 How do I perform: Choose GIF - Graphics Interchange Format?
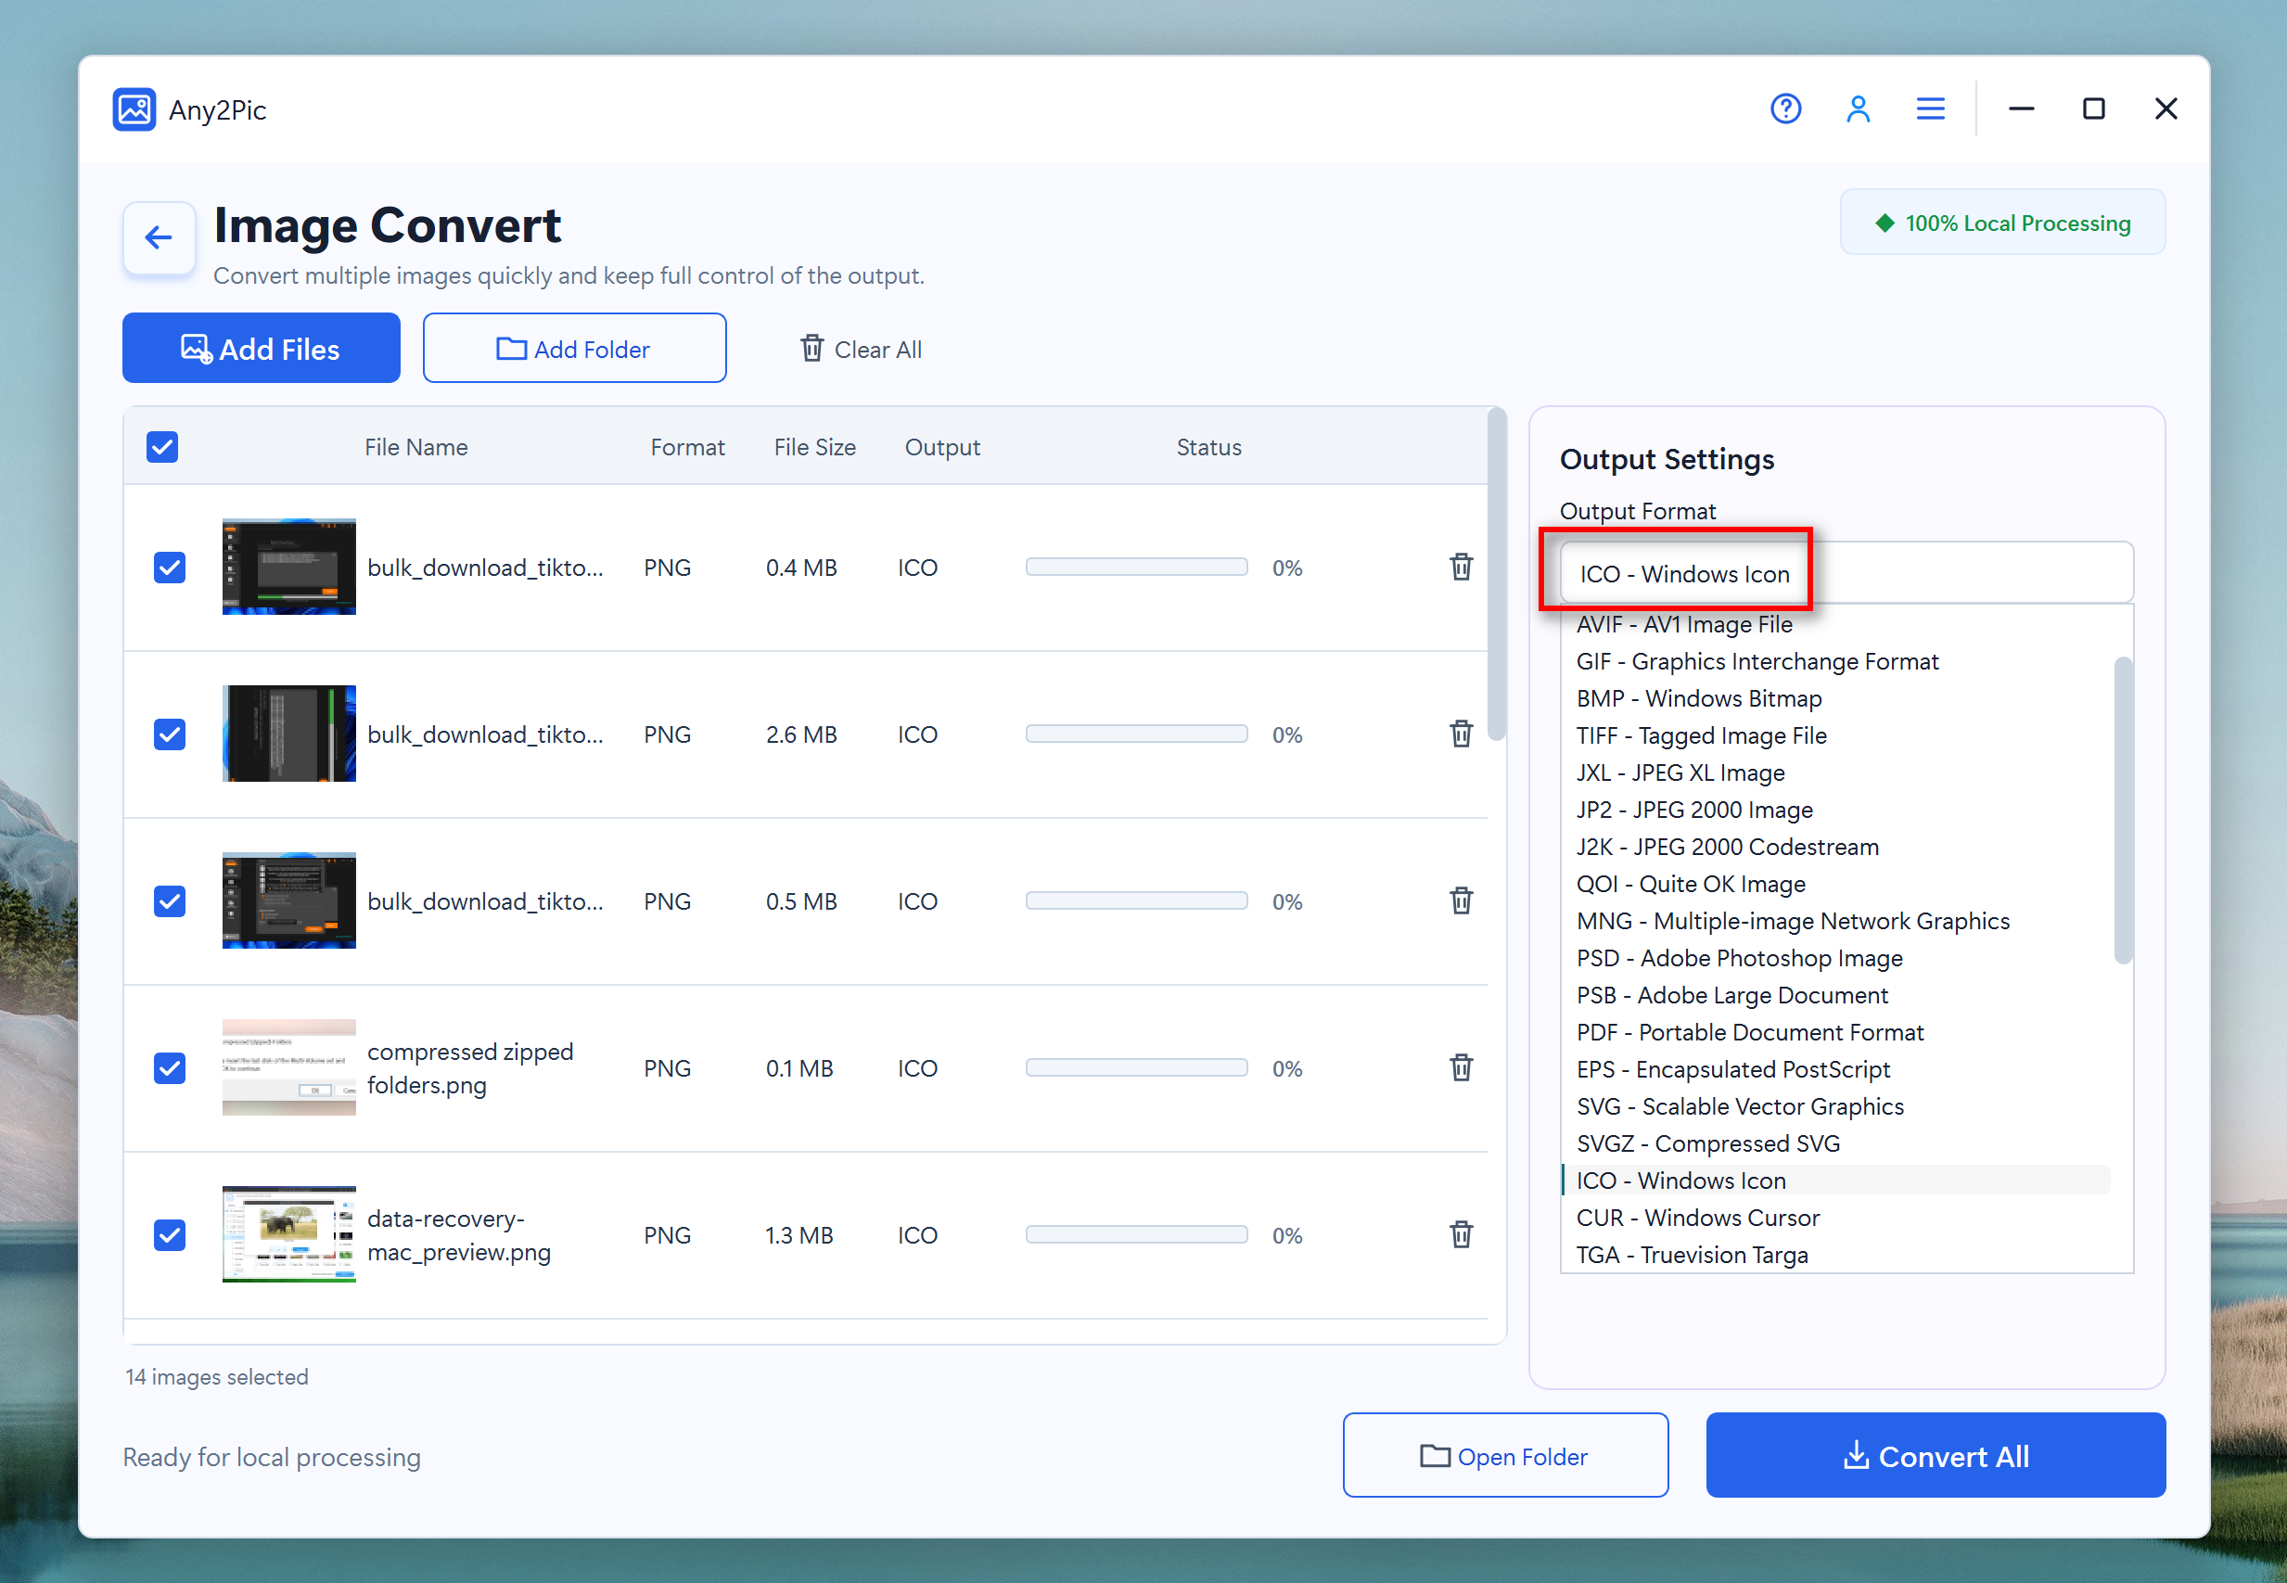point(1835,661)
